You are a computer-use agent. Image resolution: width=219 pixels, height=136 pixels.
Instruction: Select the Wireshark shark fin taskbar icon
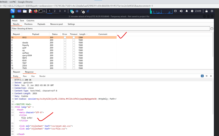tap(88, 11)
